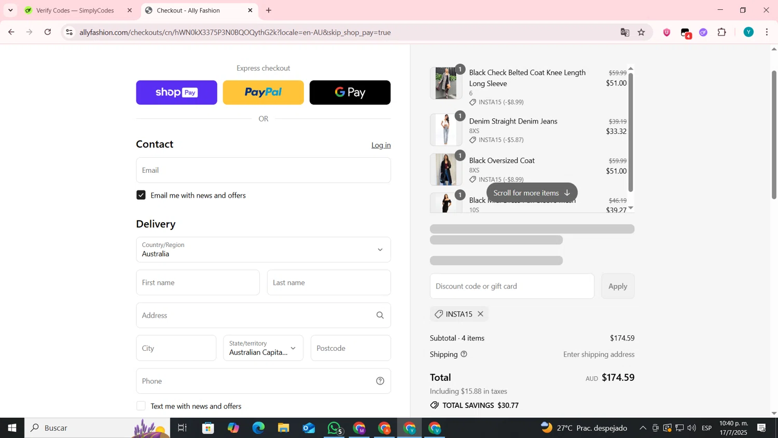Open the translate page icon
Viewport: 778px width, 438px height.
(625, 32)
